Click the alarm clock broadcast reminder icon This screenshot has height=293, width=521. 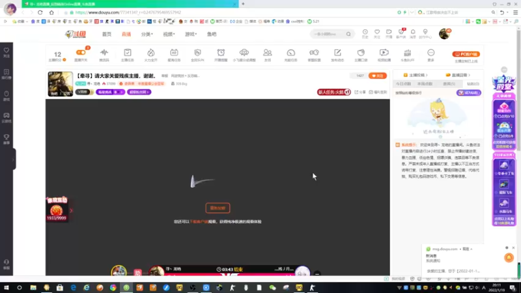click(221, 53)
